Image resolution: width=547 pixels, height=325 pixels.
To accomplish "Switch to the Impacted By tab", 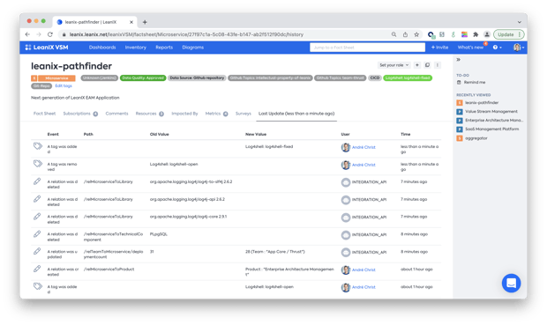I will point(184,114).
